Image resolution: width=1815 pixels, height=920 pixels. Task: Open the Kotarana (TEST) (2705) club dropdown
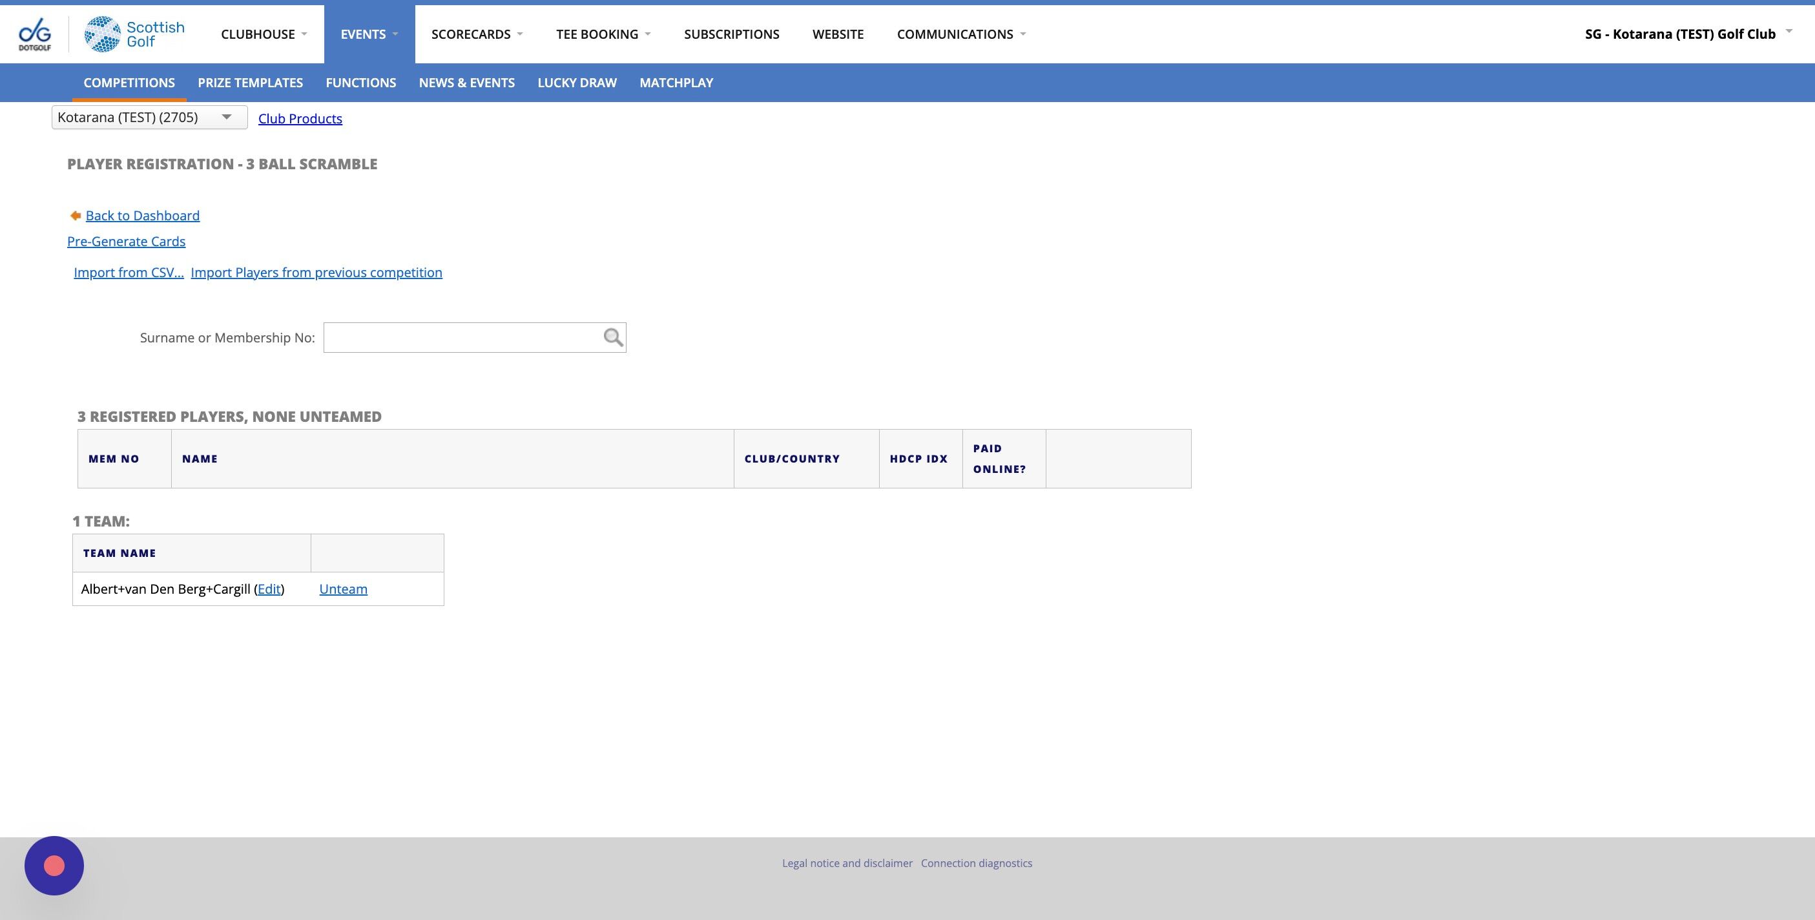(149, 118)
